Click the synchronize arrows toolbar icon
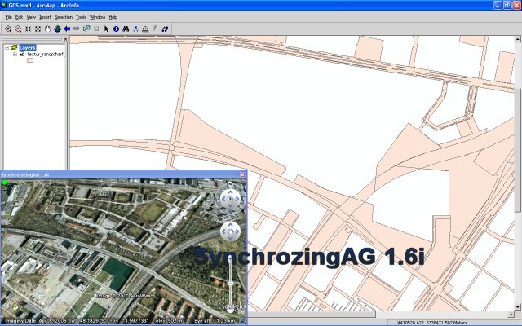 pyautogui.click(x=165, y=29)
